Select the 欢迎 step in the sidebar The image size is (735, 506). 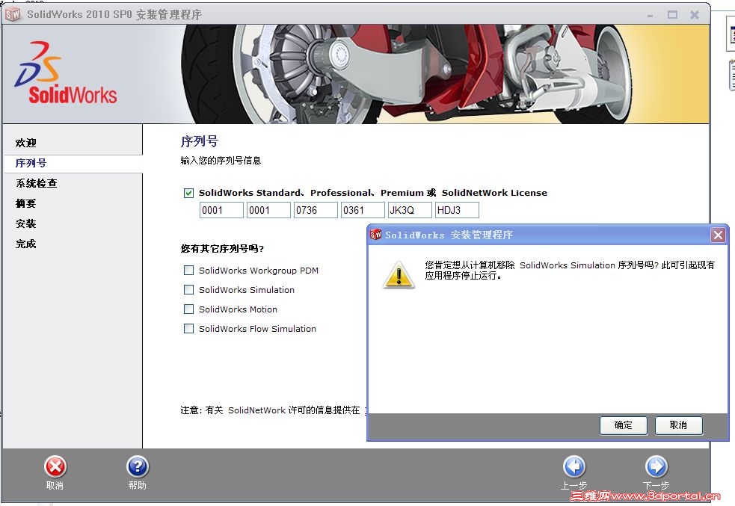25,143
